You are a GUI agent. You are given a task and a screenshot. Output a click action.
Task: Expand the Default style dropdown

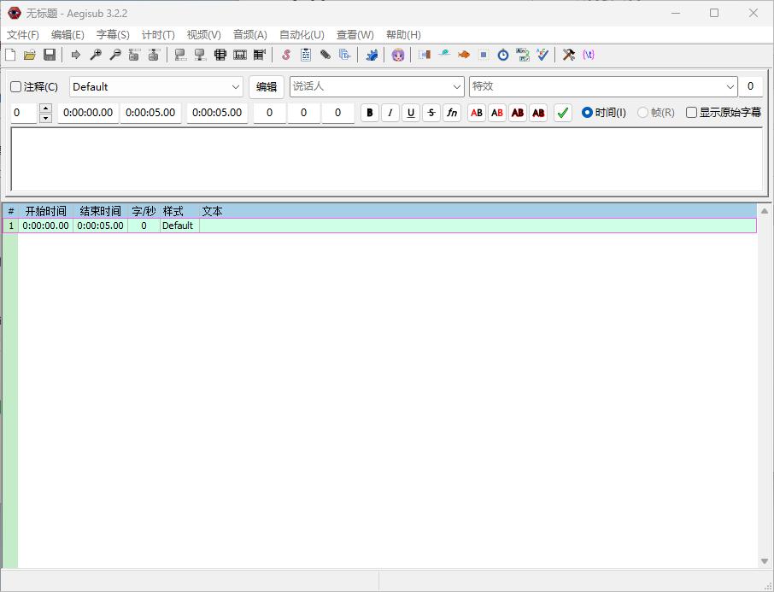(237, 87)
